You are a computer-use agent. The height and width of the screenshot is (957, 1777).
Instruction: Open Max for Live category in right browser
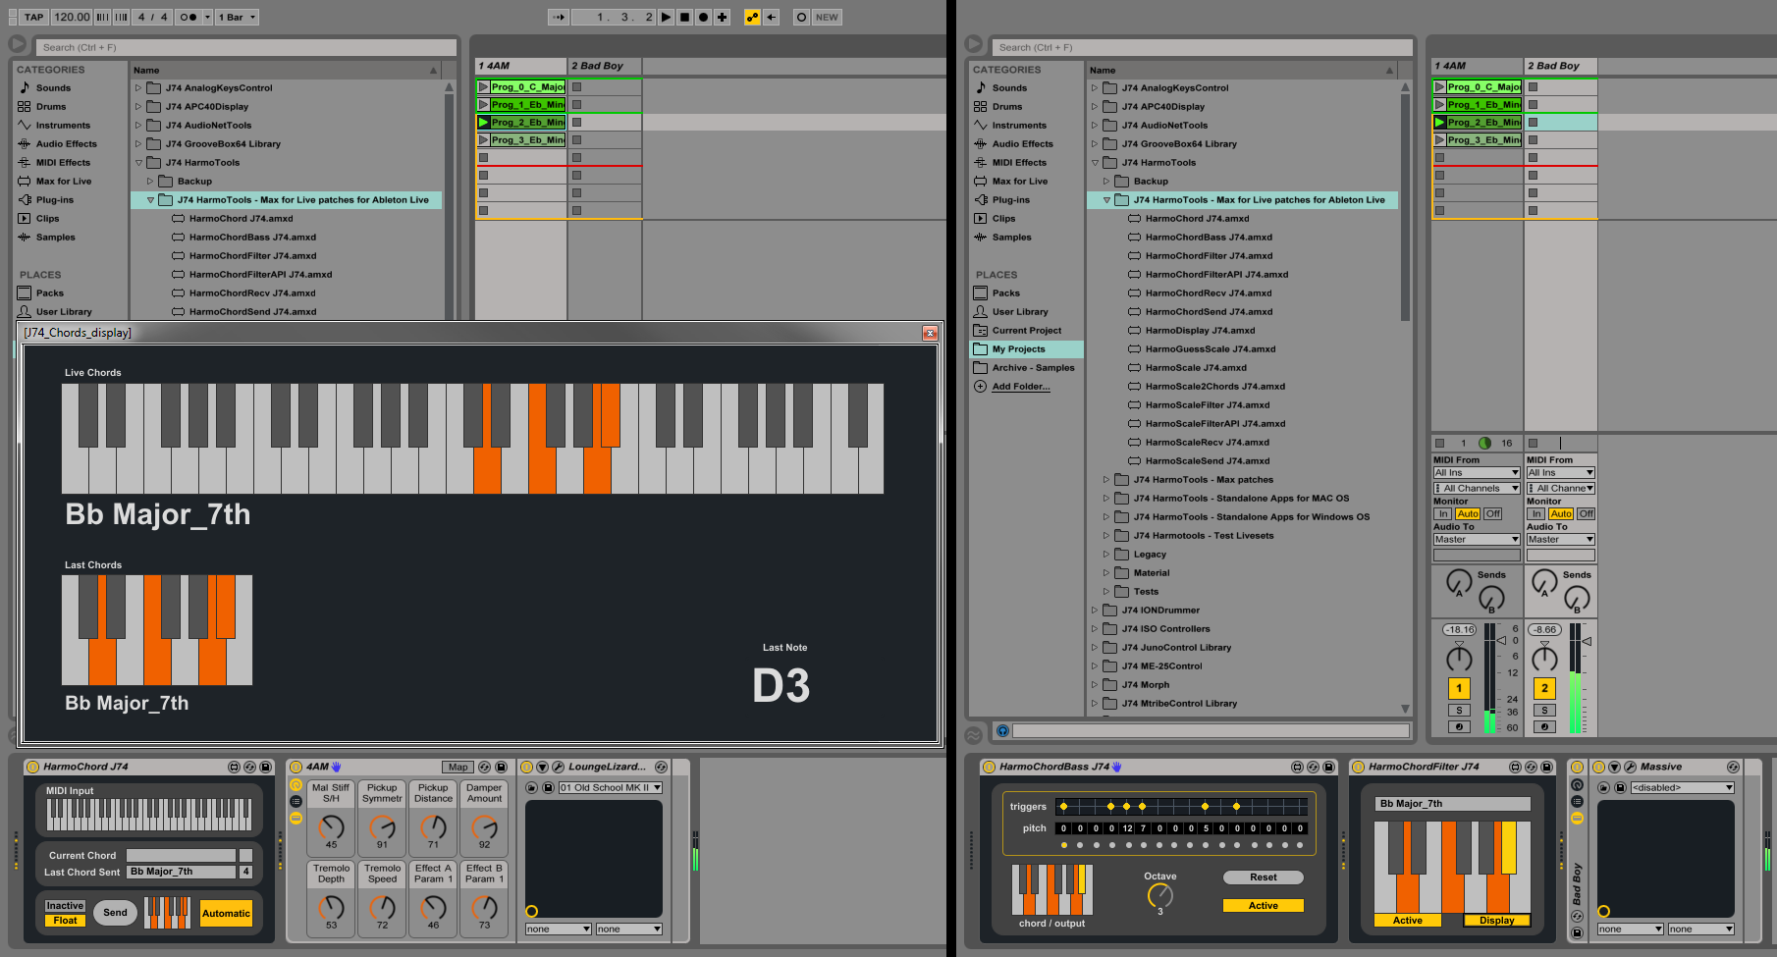point(1019,182)
